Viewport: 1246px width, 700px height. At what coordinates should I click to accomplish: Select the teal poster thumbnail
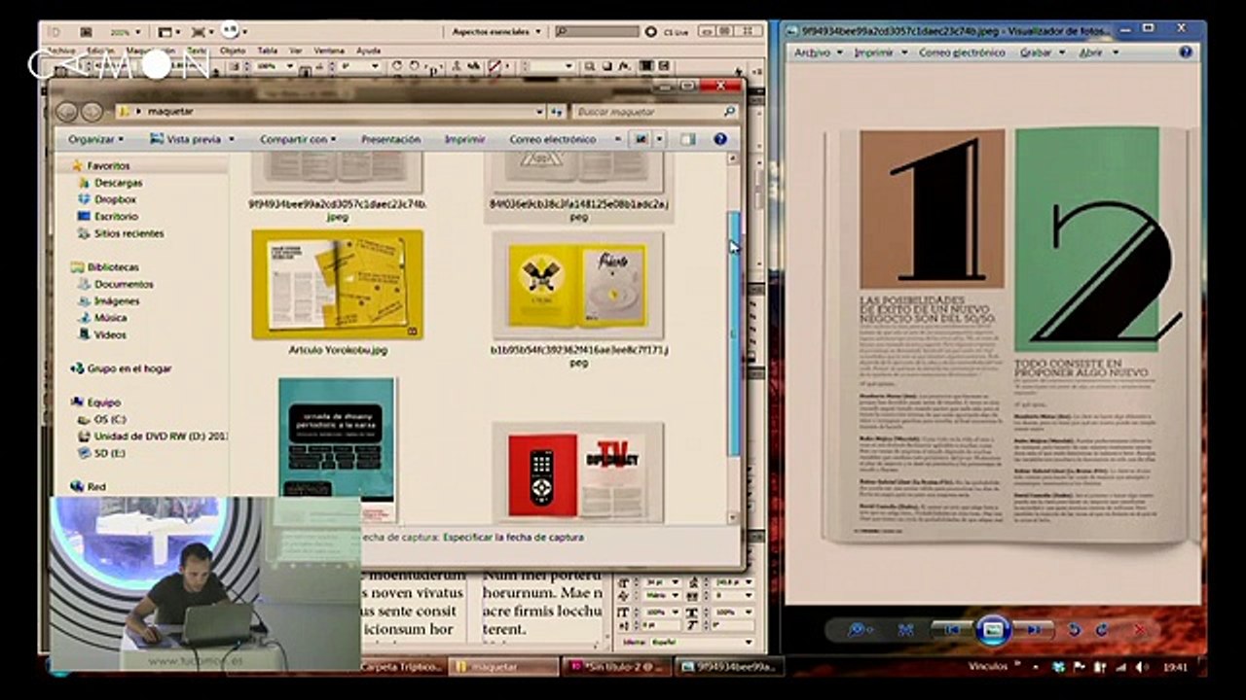pos(337,450)
